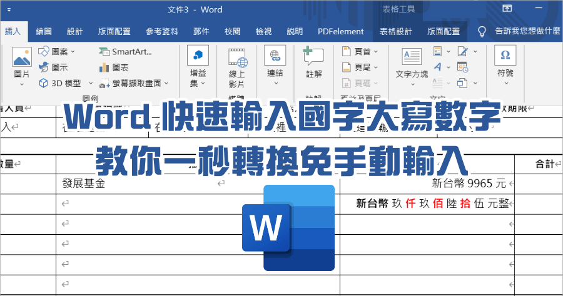This screenshot has height=296, width=563.
Task: Insert a SmartArt graphic
Action: click(125, 52)
